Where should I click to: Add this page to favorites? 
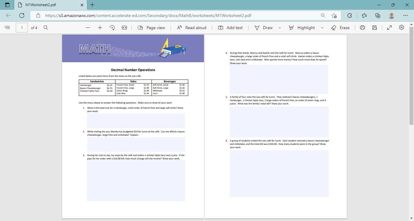[x=334, y=15]
